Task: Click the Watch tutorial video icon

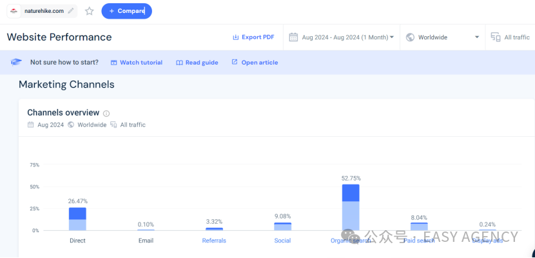Action: pyautogui.click(x=113, y=63)
